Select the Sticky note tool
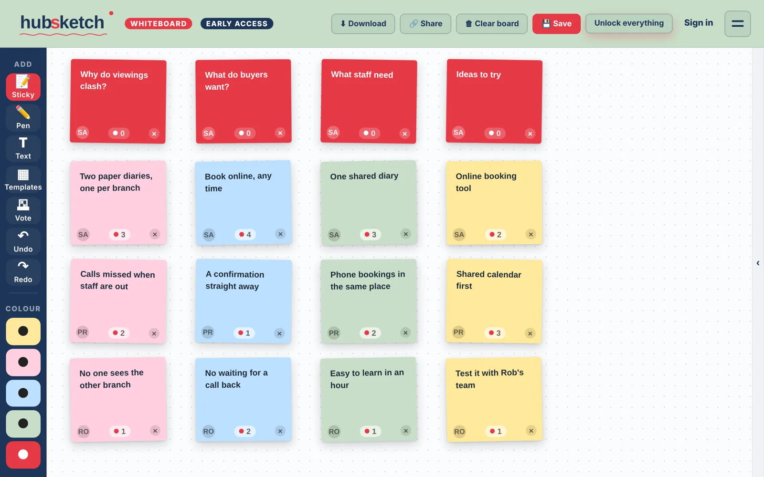The image size is (764, 477). point(23,87)
